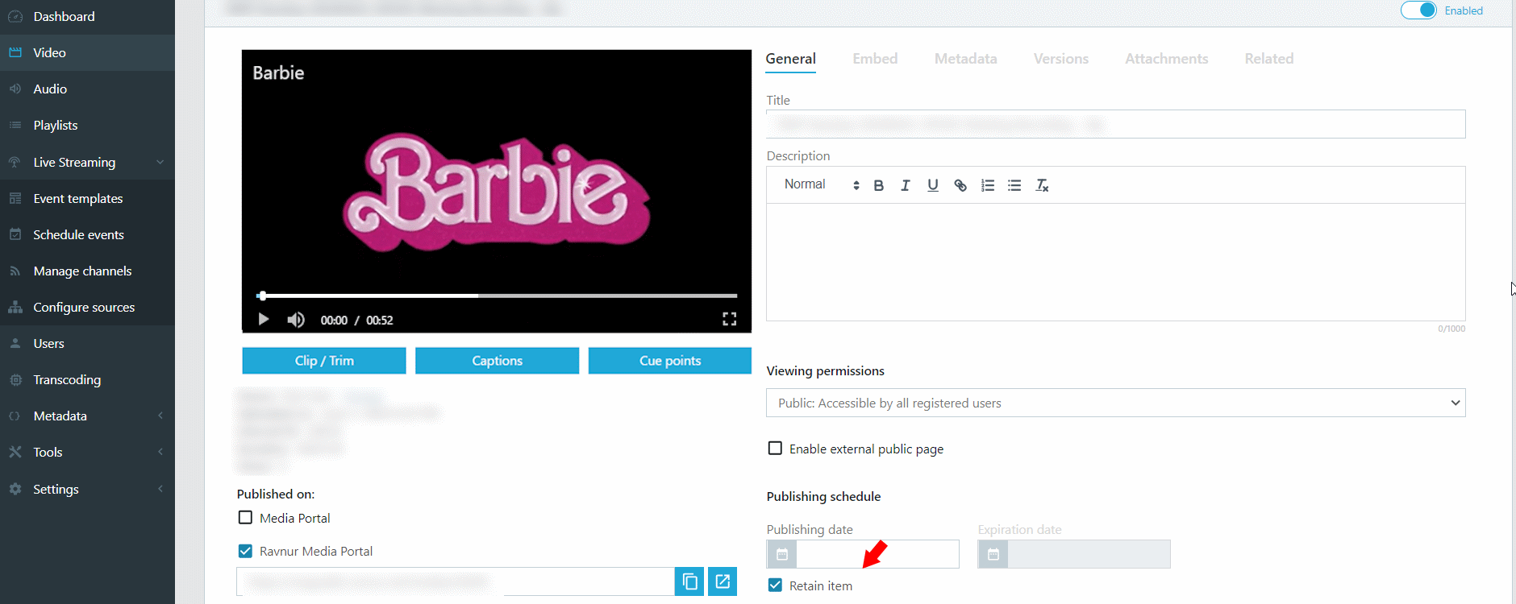
Task: Switch to the General tab
Action: [790, 59]
